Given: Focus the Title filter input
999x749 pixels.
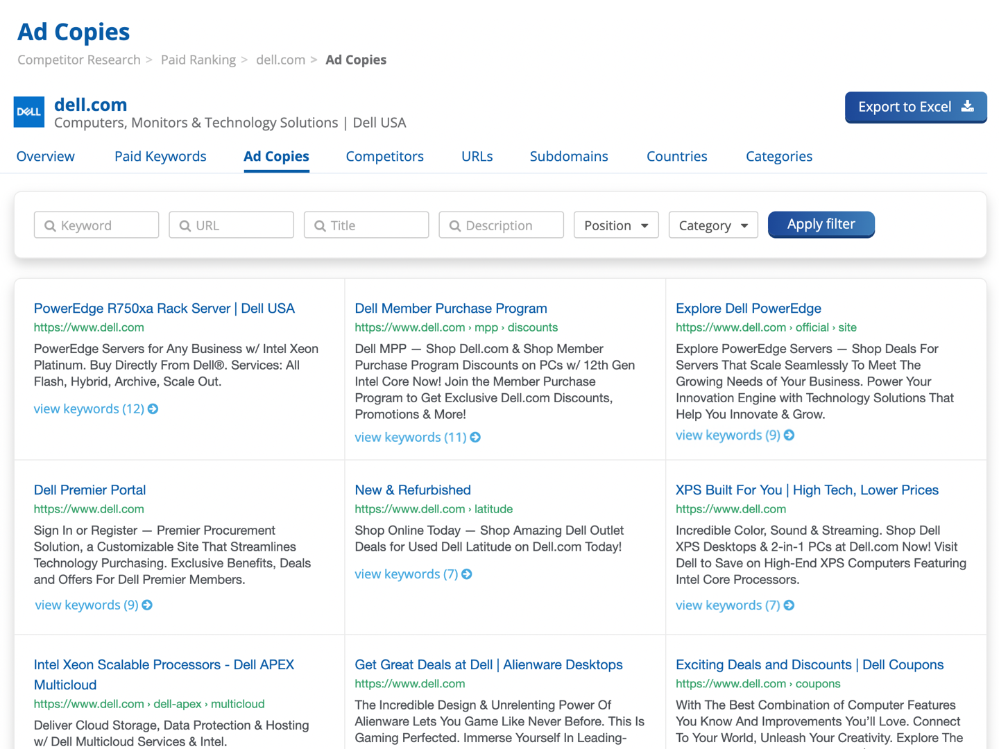Looking at the screenshot, I should click(366, 225).
